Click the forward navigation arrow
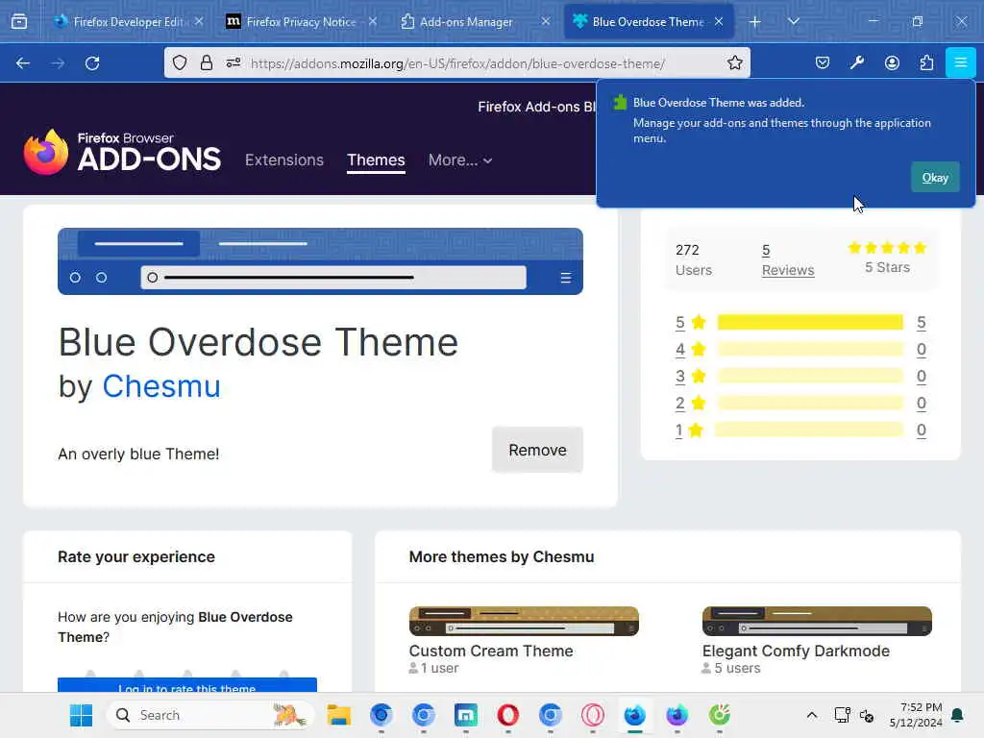 (x=58, y=62)
